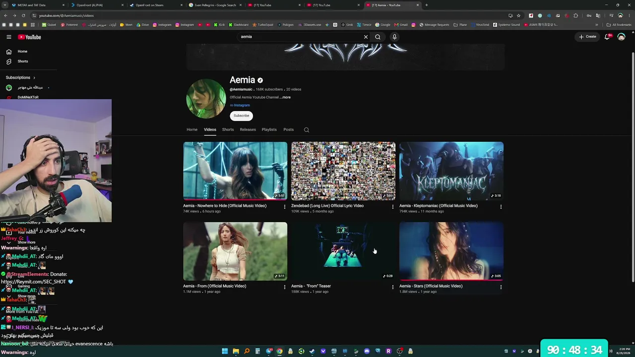
Task: Expand channel description with ...more
Action: (x=285, y=98)
